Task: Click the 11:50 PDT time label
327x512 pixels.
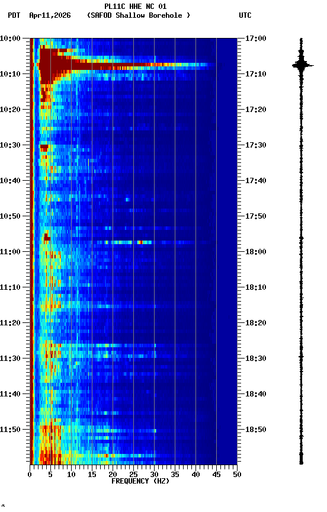Action: 10,430
